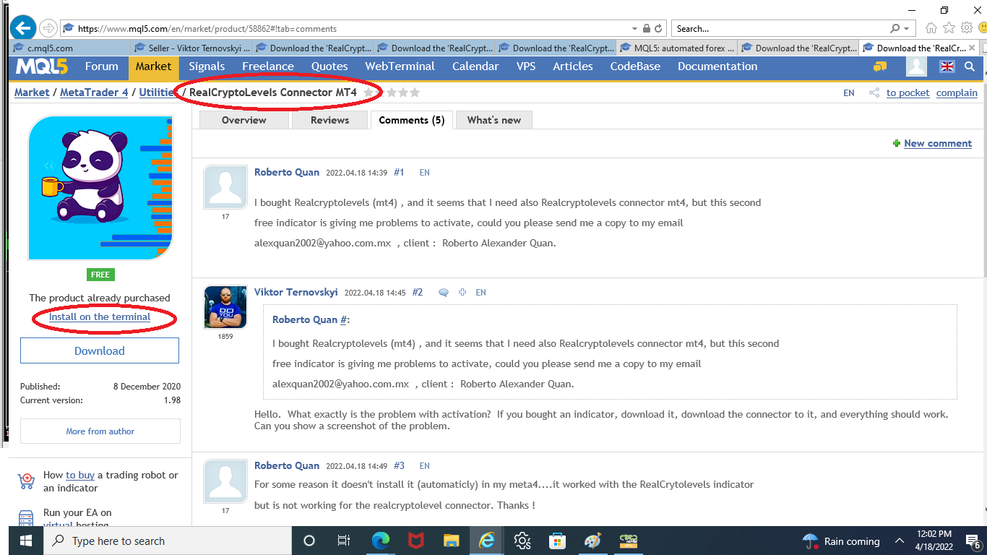Click the MQL5 logo
Screen dimensions: 987x555
coord(42,66)
